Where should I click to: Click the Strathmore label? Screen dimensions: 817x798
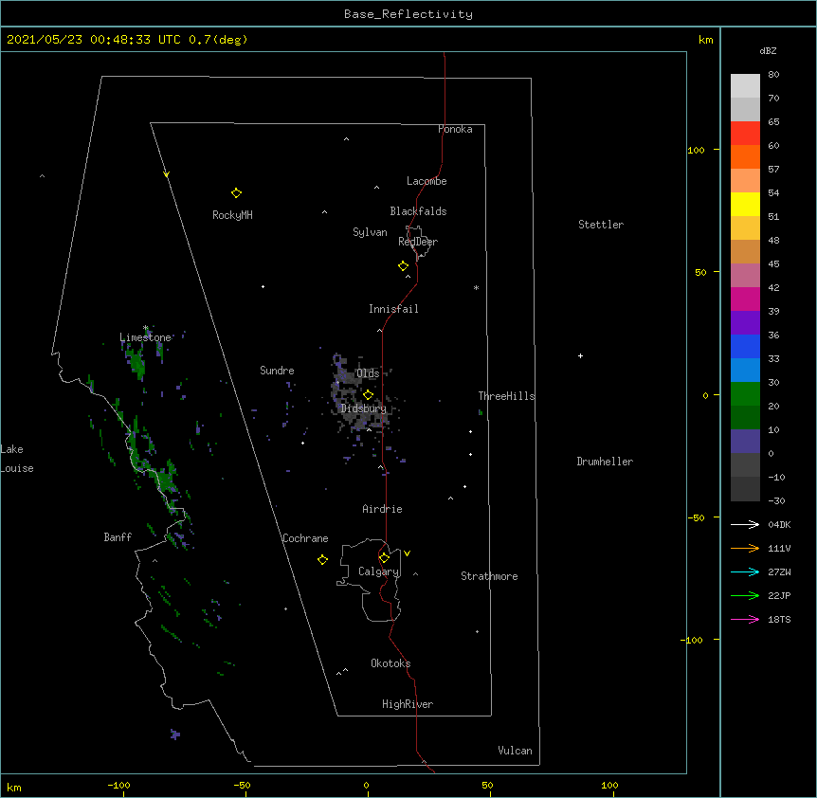tap(489, 576)
